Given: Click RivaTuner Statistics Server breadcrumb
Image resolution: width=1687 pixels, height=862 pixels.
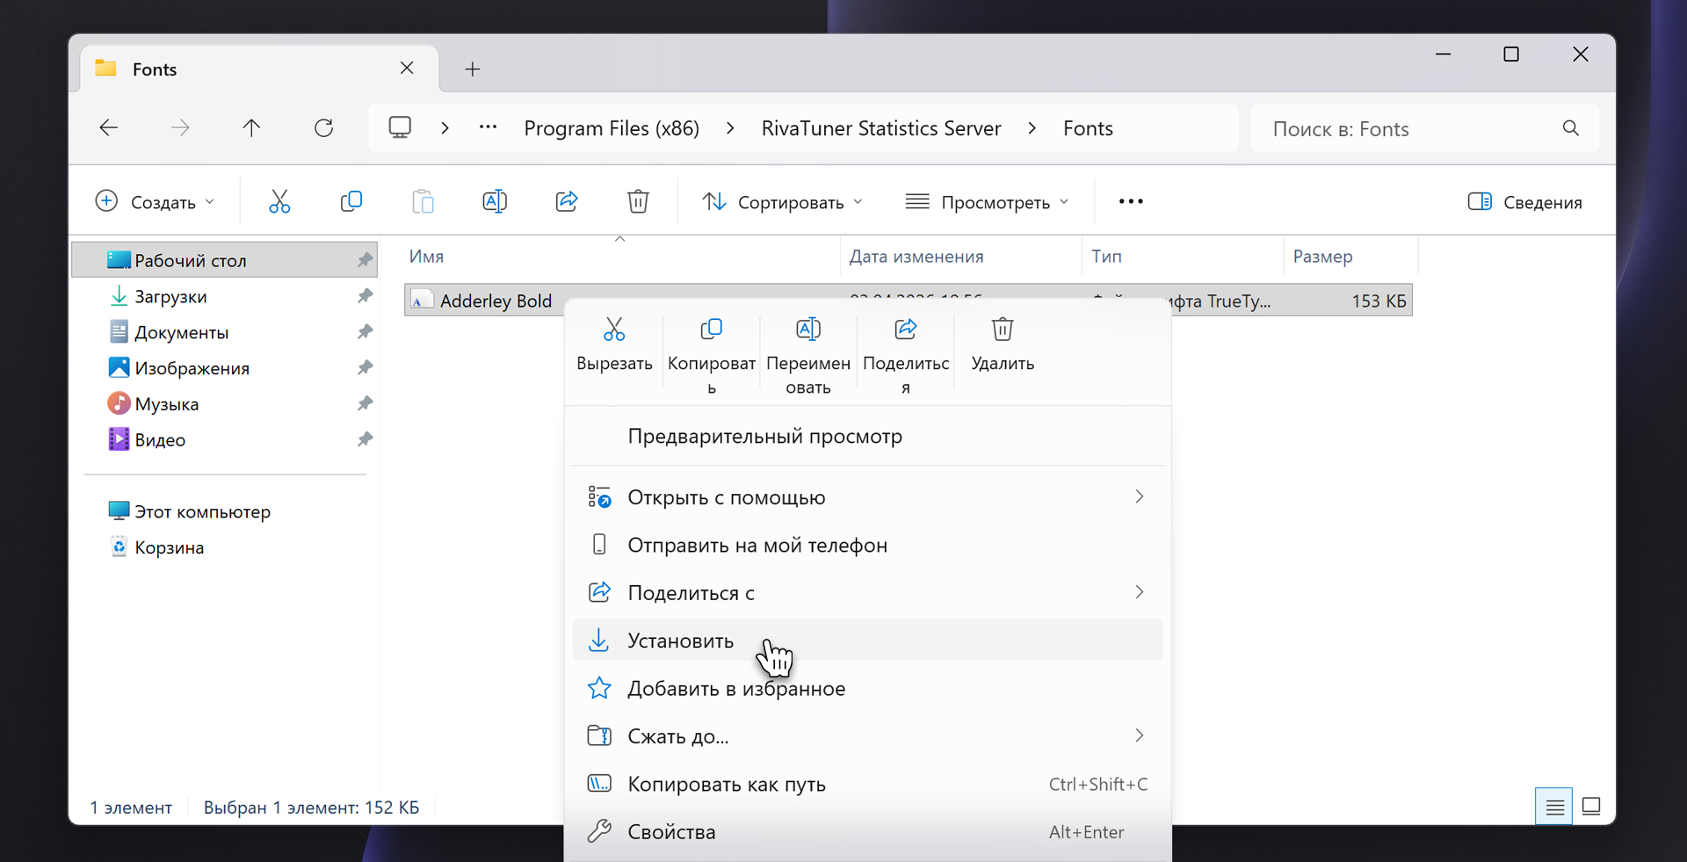Looking at the screenshot, I should pos(880,128).
